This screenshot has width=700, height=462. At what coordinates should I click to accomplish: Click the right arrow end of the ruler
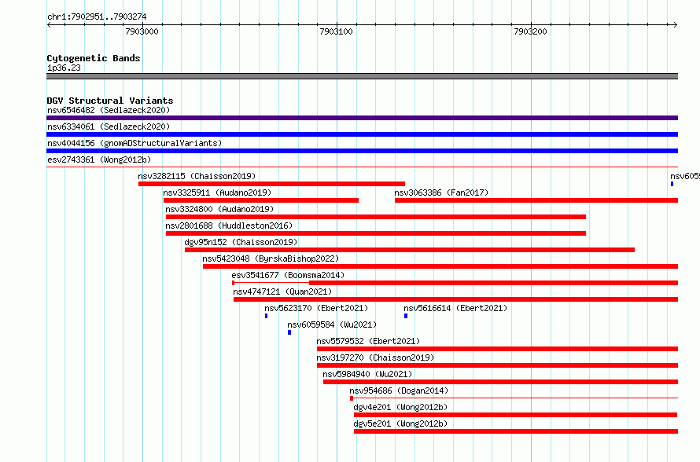676,24
